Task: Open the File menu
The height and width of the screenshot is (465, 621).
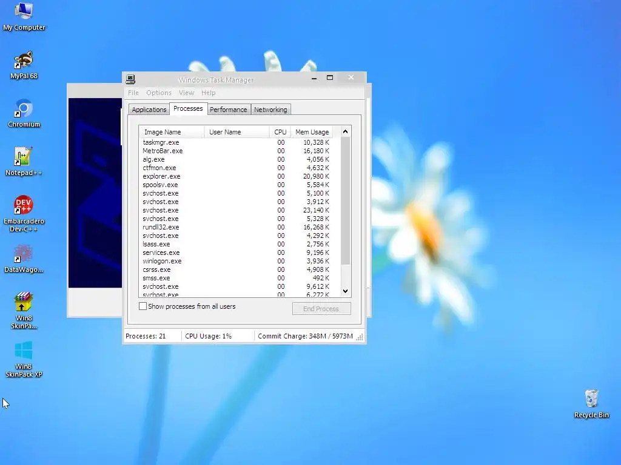Action: (x=133, y=93)
